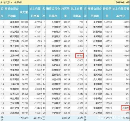Click the 持卖单量 column header

click(107, 12)
